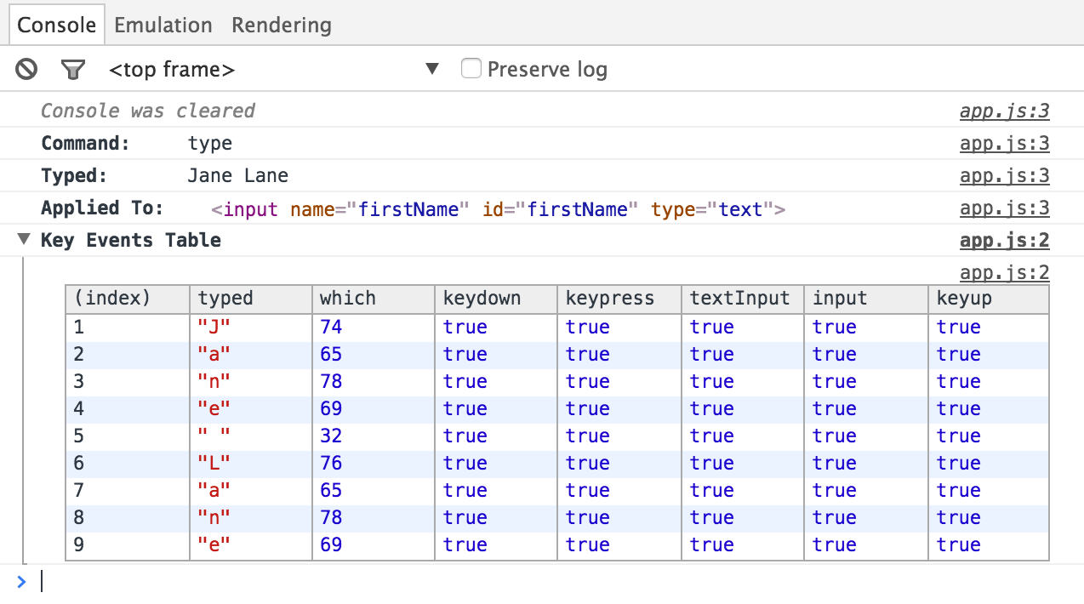Select the Console tab

pos(56,25)
